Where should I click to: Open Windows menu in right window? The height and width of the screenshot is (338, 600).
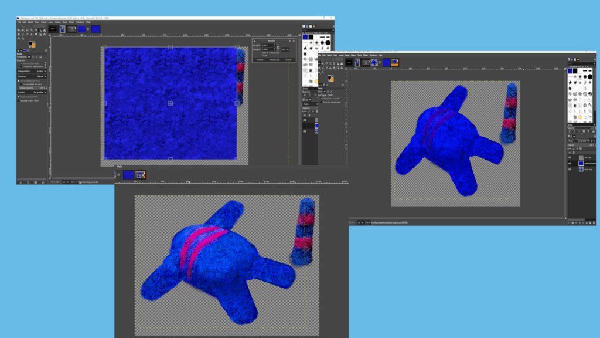[x=373, y=55]
